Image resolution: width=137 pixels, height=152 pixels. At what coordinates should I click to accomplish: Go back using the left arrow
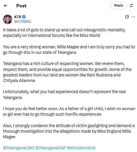click(6, 6)
